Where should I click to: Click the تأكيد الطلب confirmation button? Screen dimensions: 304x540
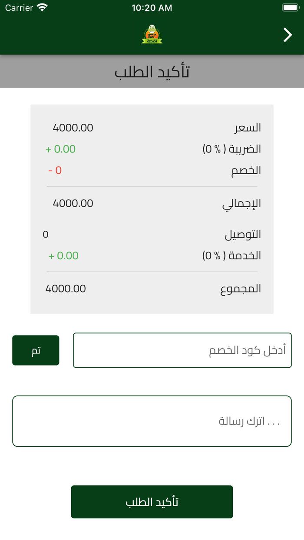click(152, 501)
